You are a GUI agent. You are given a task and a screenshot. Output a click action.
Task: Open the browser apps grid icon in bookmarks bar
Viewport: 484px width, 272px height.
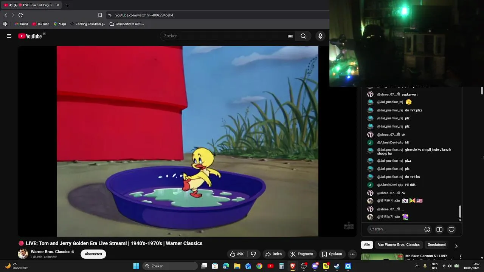point(5,24)
